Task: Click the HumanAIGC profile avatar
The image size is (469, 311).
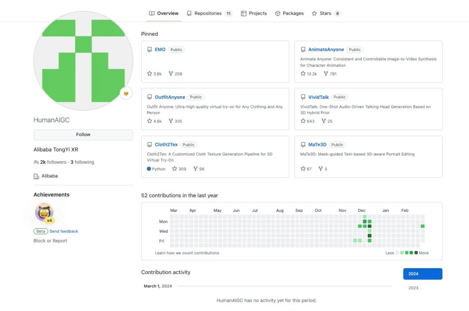Action: click(x=83, y=61)
